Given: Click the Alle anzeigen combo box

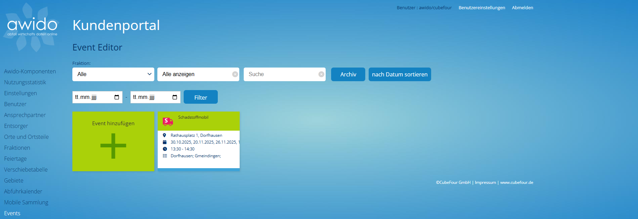Looking at the screenshot, I should [x=195, y=74].
